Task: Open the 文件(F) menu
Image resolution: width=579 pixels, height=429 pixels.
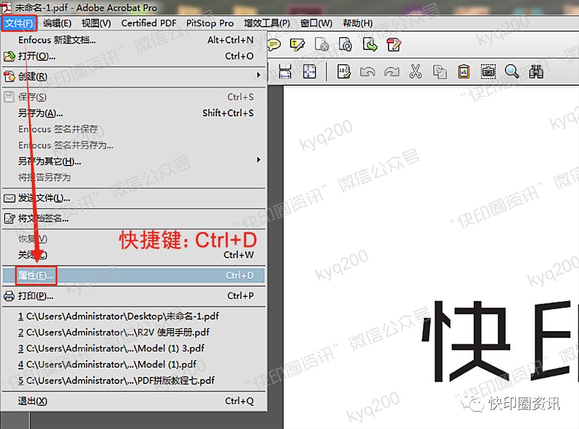Action: point(19,23)
